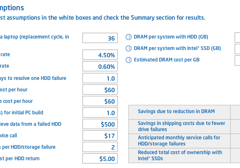This screenshot has width=240, height=168.
Task: Click the $500 data retrieval cost field
Action: click(100, 124)
